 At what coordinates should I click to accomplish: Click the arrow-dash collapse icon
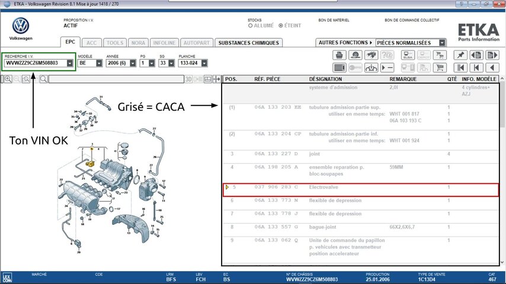(387, 67)
